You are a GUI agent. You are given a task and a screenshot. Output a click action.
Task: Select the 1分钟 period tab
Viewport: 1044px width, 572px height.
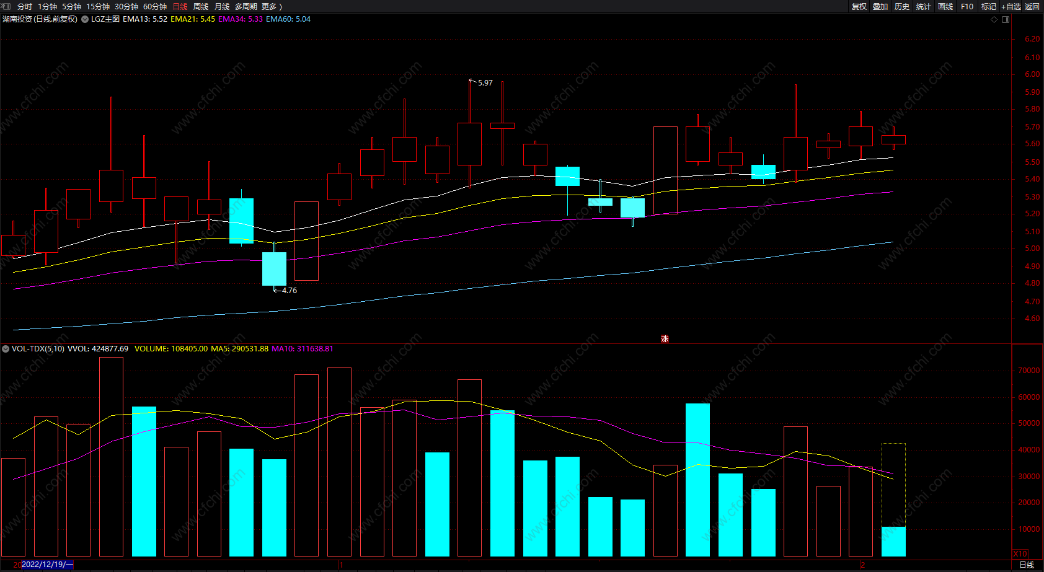click(48, 7)
